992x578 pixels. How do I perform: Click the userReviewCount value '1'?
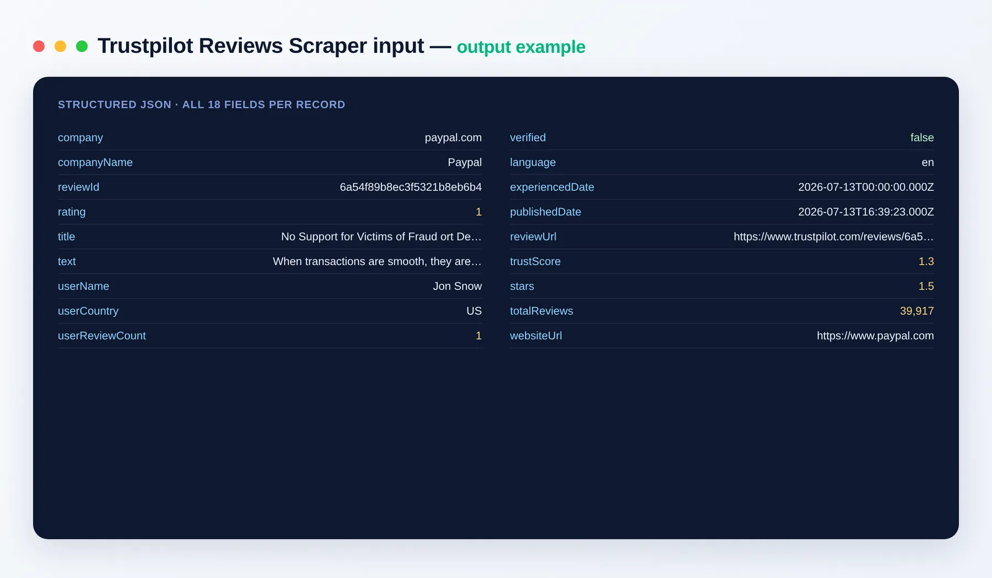[x=478, y=336]
